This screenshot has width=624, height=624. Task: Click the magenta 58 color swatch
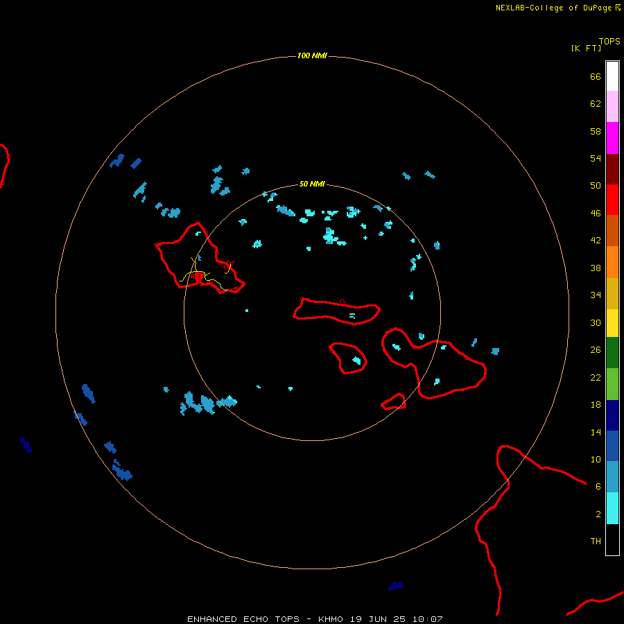point(612,138)
